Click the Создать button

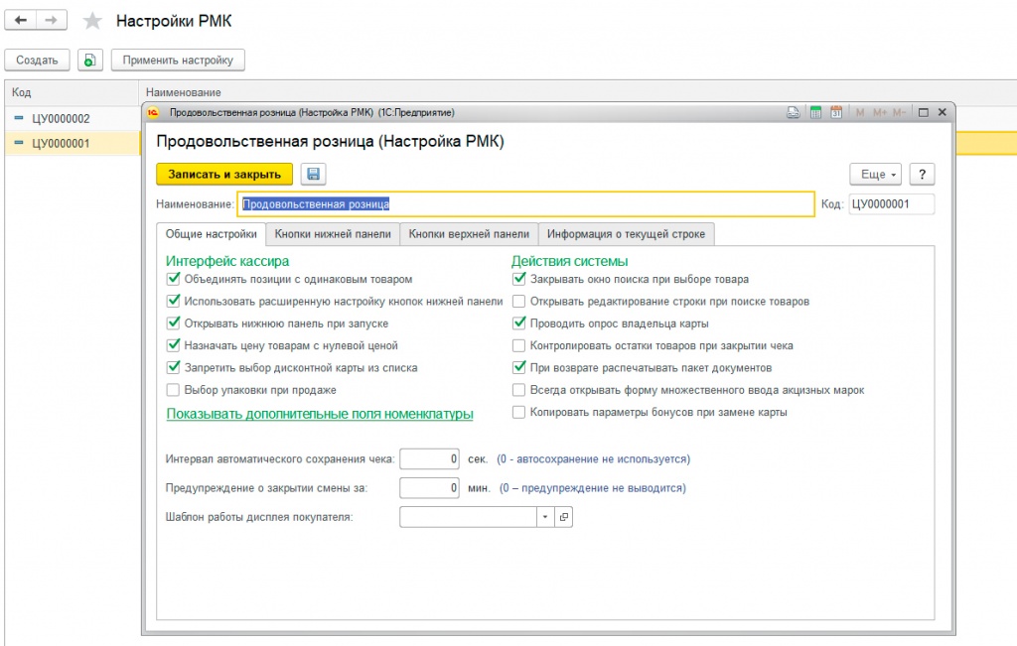pos(37,61)
